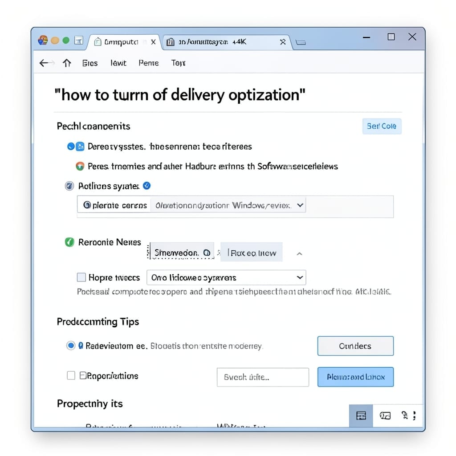The height and width of the screenshot is (456, 456).
Task: Open the 'Tept' menu
Action: click(178, 63)
